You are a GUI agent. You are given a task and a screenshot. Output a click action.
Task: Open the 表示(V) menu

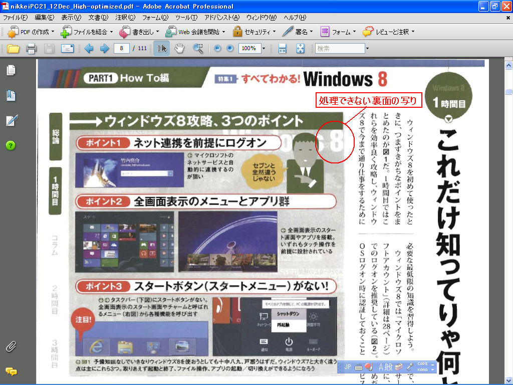[71, 18]
